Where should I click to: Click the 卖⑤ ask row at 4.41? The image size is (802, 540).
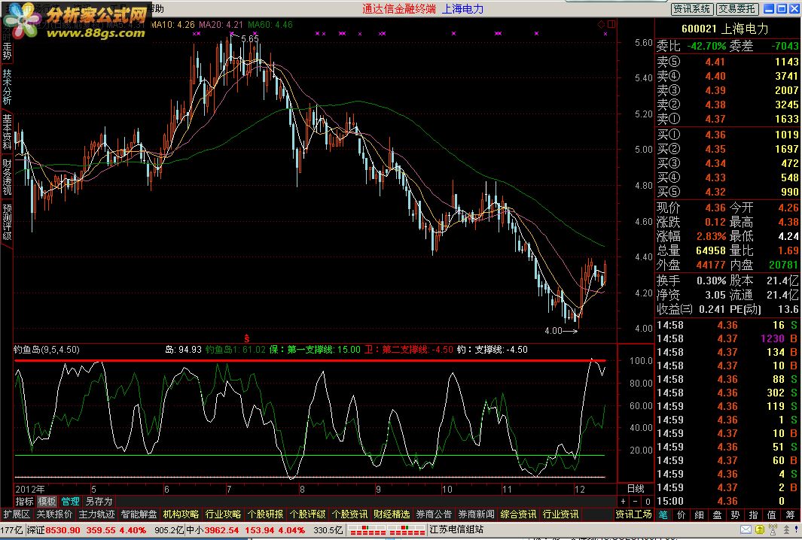727,62
